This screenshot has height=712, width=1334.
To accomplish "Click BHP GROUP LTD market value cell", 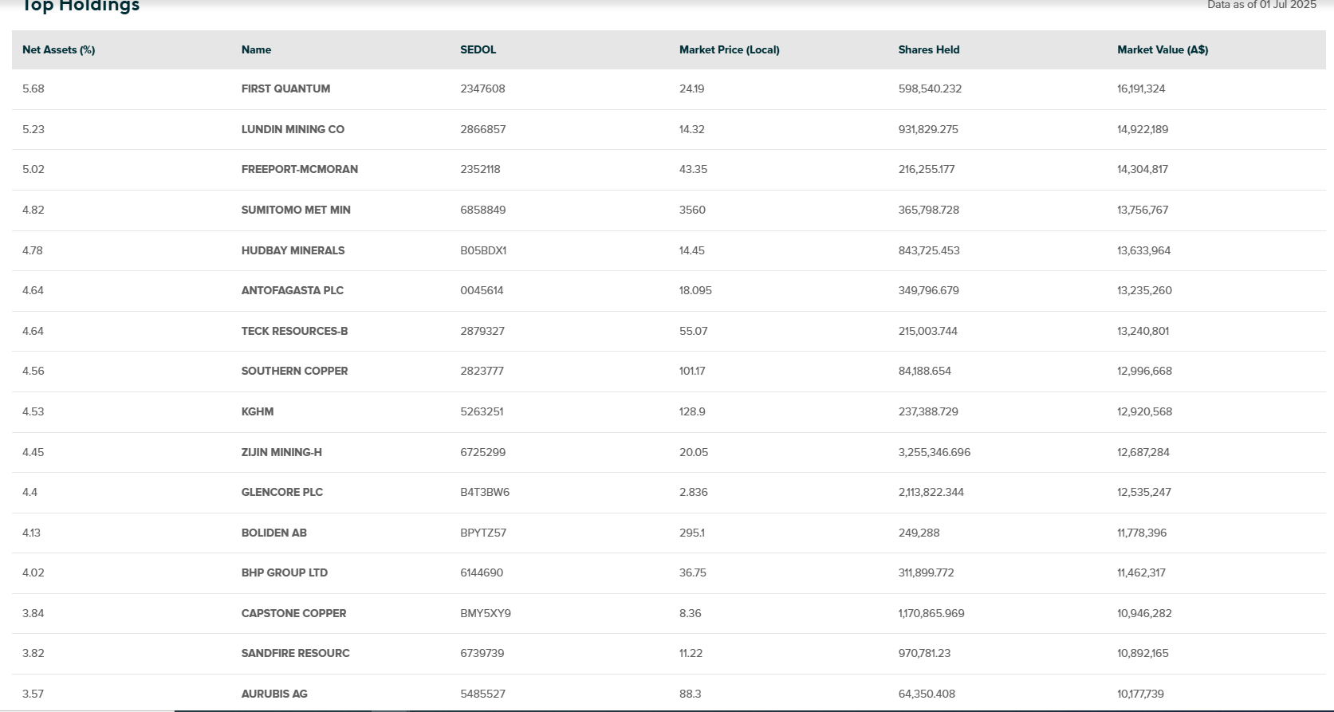I will click(x=1141, y=572).
